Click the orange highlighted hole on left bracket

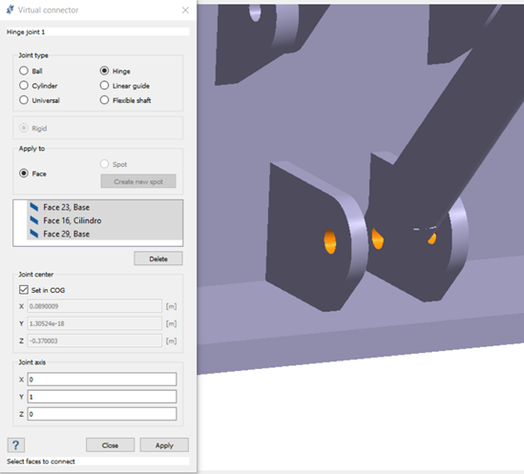coord(330,241)
